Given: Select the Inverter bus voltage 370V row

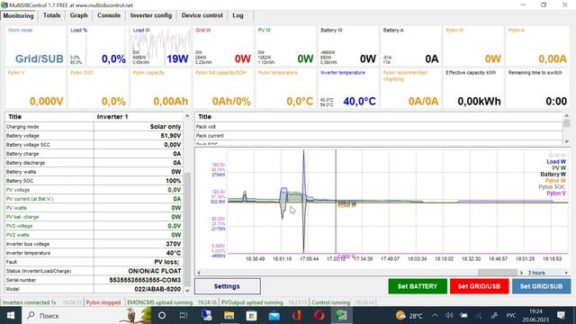Looking at the screenshot, I should [94, 244].
